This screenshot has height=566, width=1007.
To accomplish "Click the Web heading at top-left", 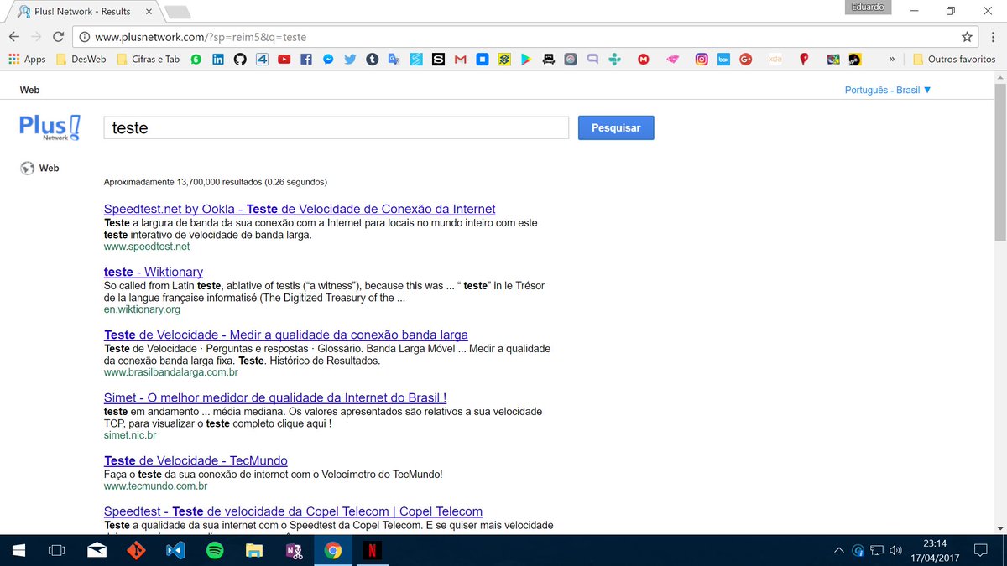I will point(29,90).
